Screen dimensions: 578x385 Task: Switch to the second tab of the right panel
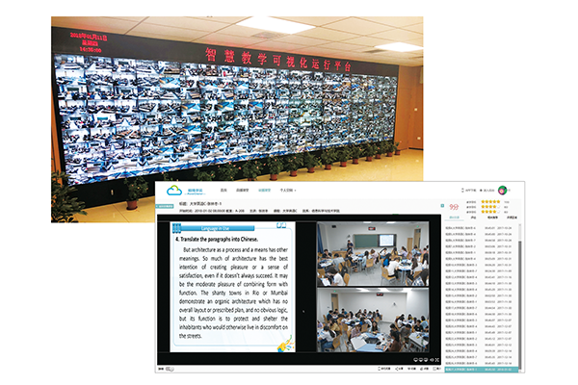473,218
